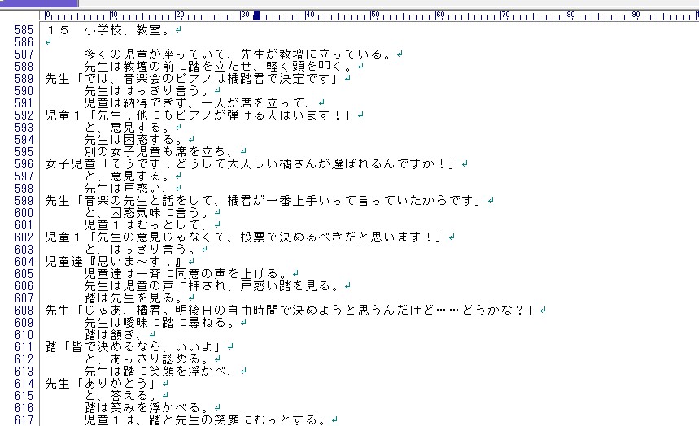Image resolution: width=699 pixels, height=426 pixels.
Task: Click the line '踏は笑みを浮かべる。'
Action: (146, 408)
